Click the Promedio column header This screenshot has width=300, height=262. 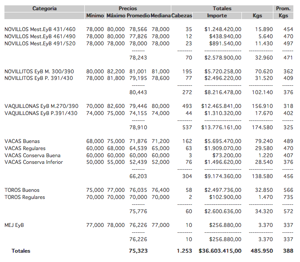138,16
